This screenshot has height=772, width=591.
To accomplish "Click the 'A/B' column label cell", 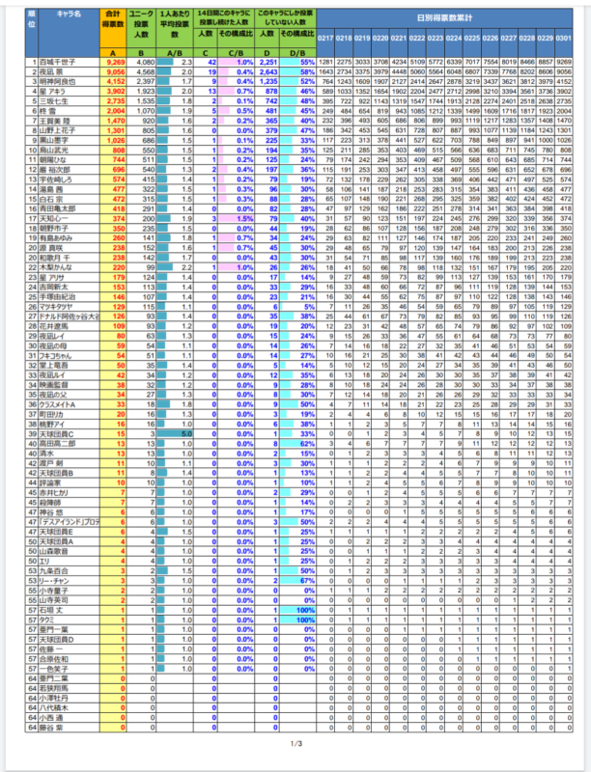I will 175,53.
